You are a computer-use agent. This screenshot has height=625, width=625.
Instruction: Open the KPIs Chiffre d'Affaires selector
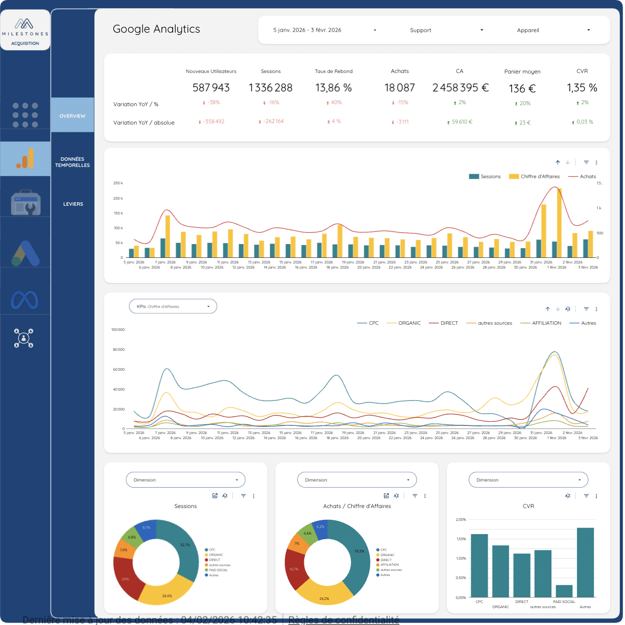point(173,306)
